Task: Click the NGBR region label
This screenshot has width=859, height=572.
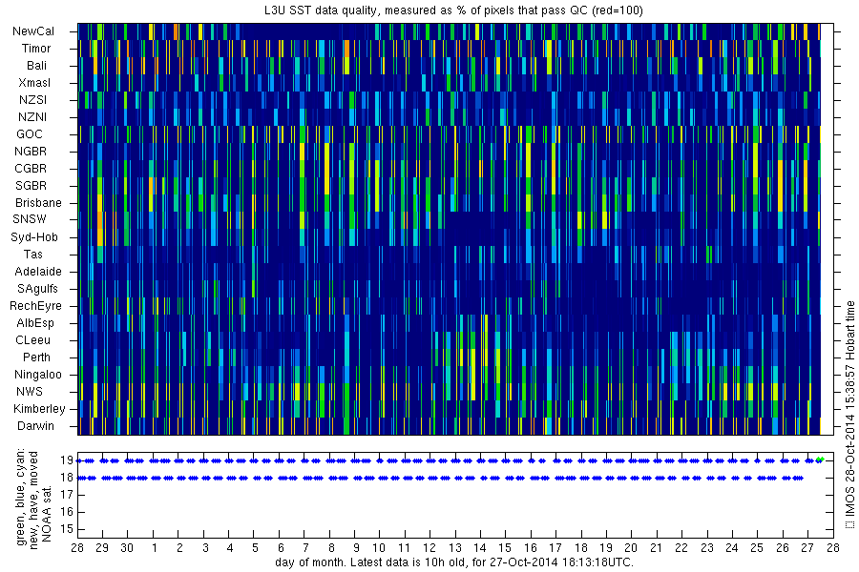Action: 31,151
